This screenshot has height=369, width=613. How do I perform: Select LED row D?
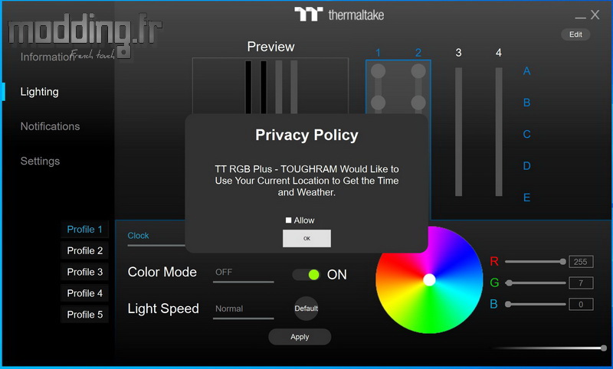pos(526,165)
